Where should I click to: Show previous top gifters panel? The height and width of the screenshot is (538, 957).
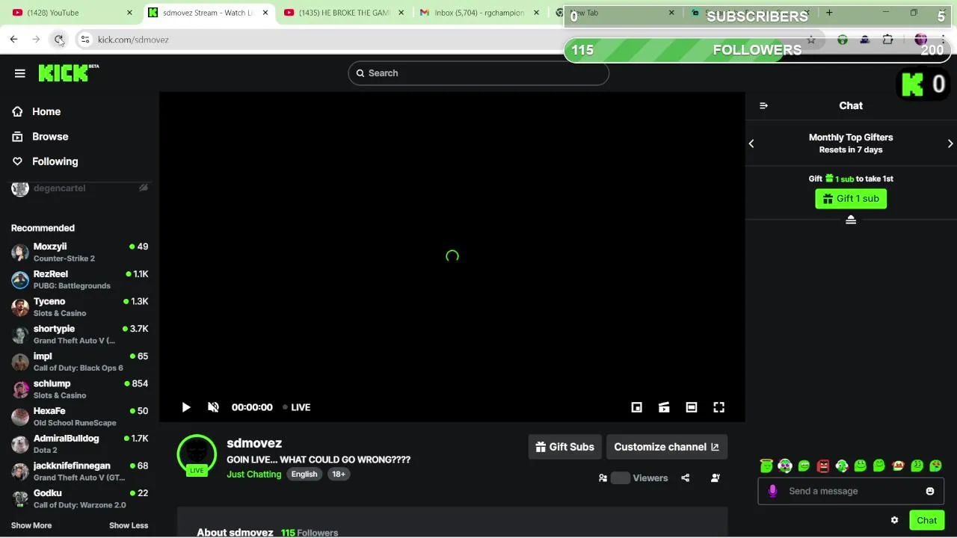click(751, 143)
